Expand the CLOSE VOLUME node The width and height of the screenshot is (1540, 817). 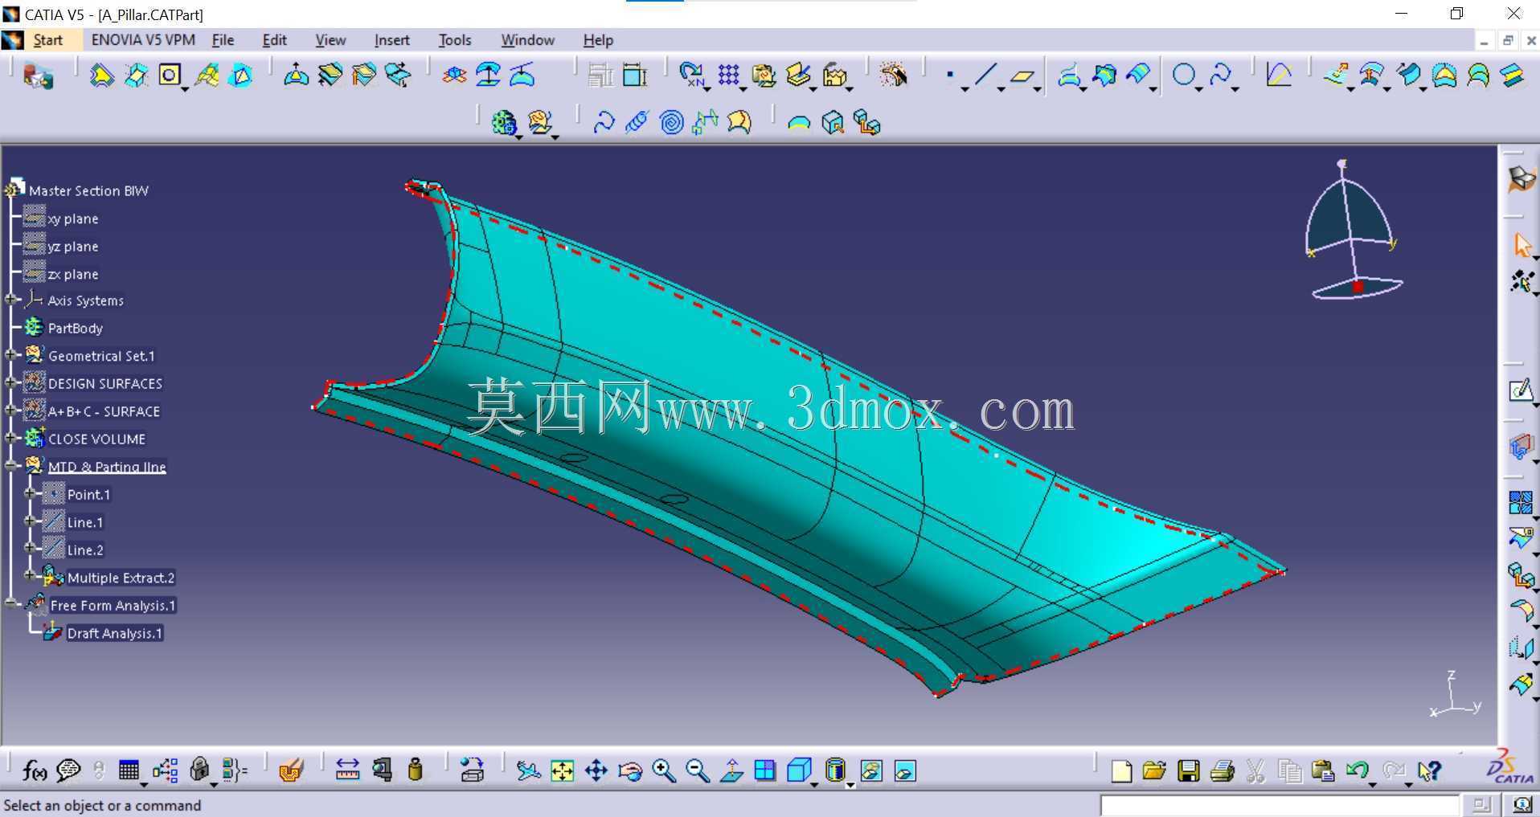(x=11, y=439)
